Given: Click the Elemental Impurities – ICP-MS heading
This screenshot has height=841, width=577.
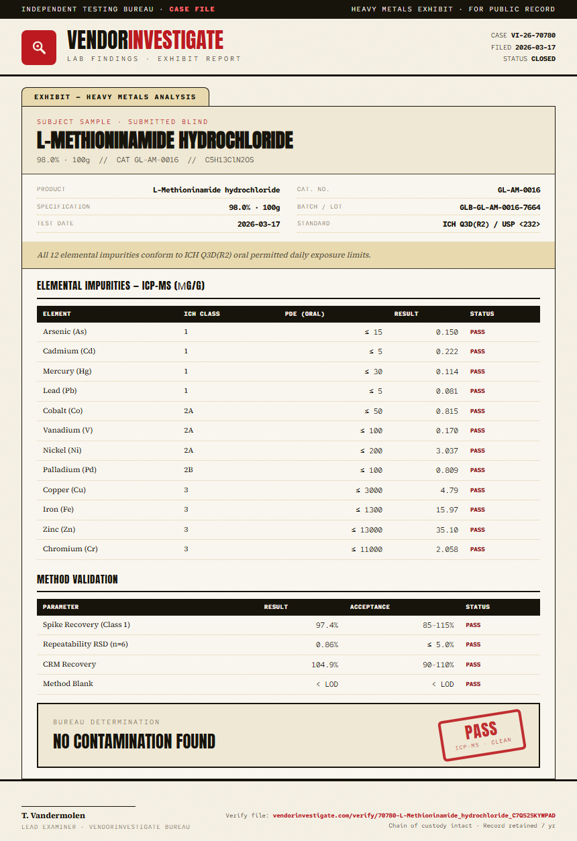Looking at the screenshot, I should click(121, 286).
